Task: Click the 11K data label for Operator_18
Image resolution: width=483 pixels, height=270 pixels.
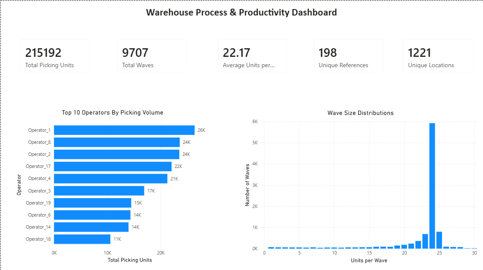Action: (x=117, y=239)
